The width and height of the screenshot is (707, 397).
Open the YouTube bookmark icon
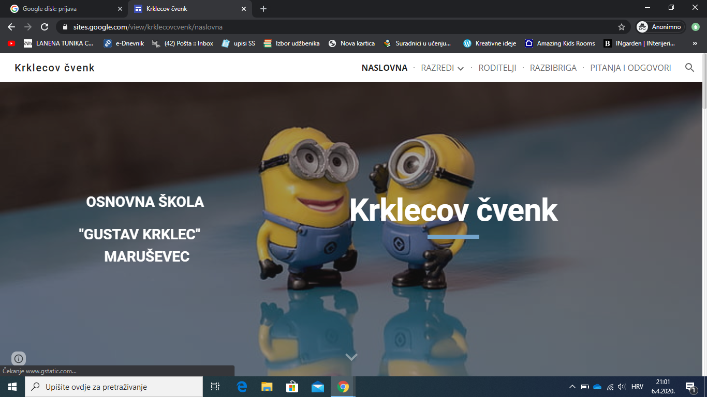pyautogui.click(x=11, y=43)
